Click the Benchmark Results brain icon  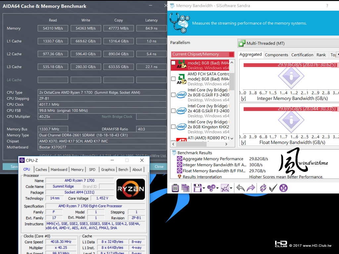[174, 153]
